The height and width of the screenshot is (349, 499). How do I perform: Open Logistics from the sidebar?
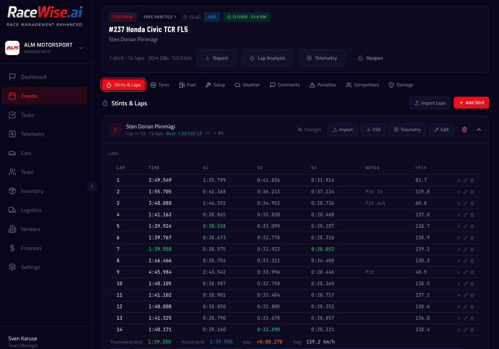[31, 210]
